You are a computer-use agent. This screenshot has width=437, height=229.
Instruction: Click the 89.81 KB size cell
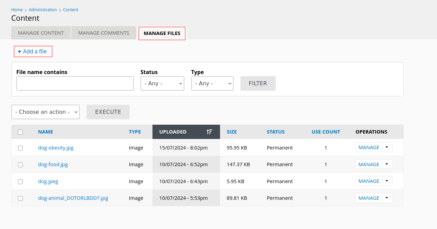point(237,198)
